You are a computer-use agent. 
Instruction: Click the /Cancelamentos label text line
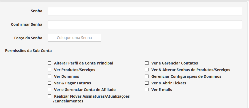[x=68, y=101]
